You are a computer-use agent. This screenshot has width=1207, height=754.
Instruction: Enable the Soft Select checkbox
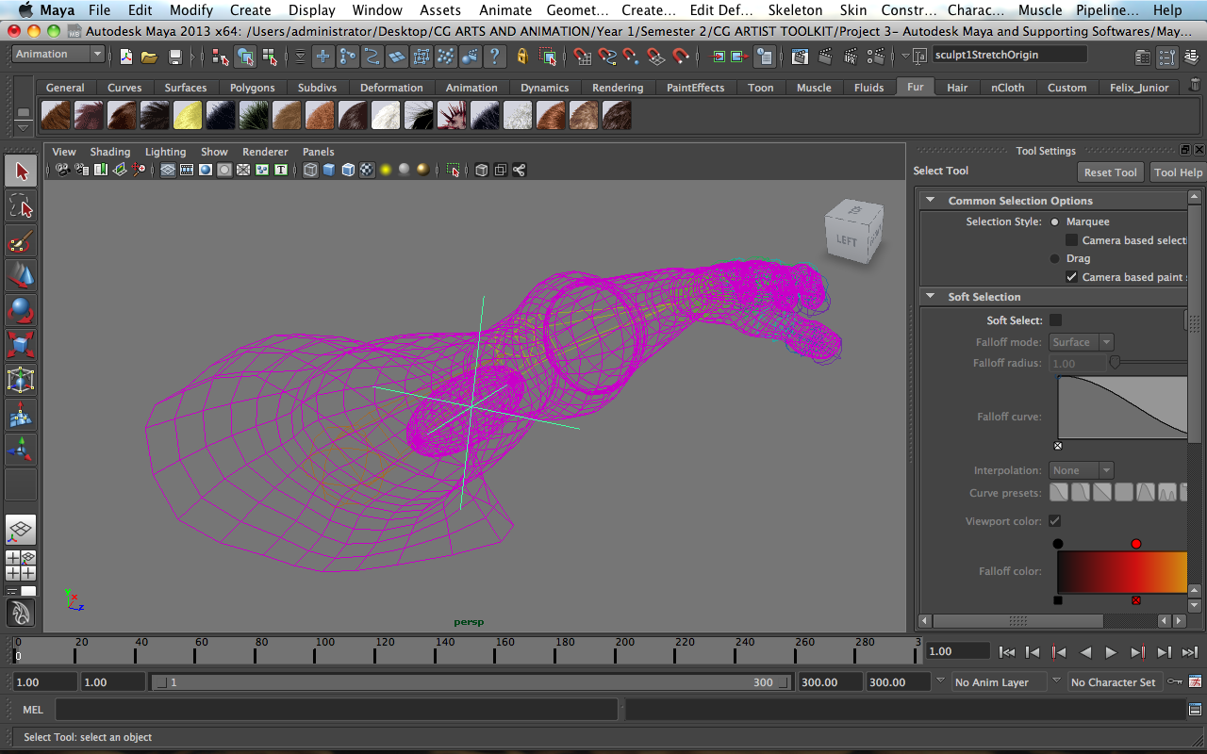(1055, 320)
